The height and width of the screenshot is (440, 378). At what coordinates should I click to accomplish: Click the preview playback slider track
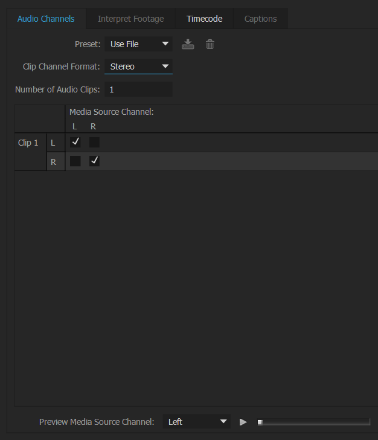pos(314,422)
